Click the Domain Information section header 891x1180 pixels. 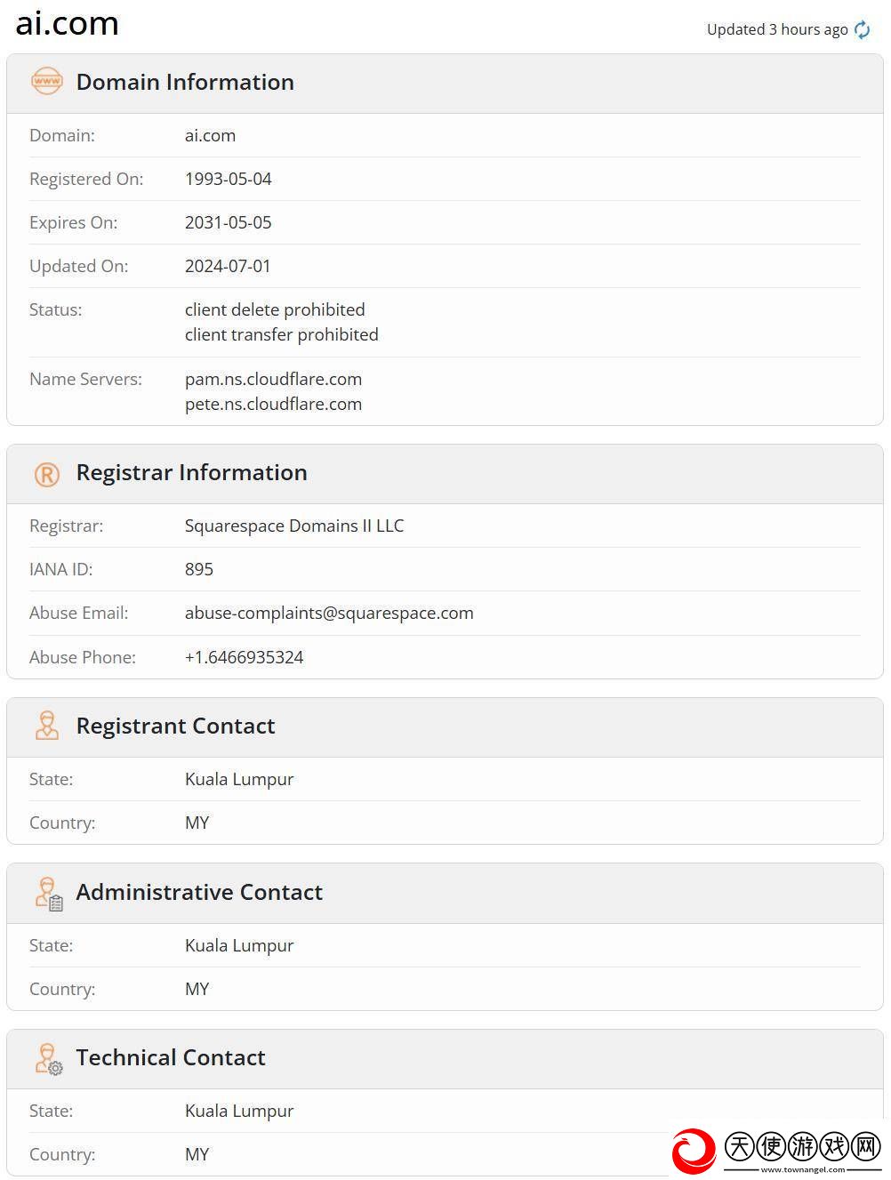point(445,84)
